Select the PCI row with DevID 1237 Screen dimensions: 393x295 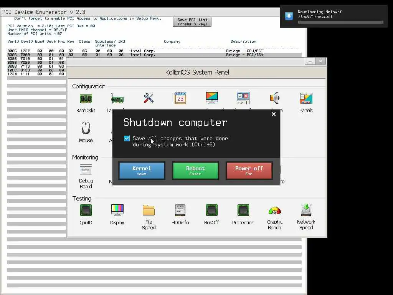[154, 51]
